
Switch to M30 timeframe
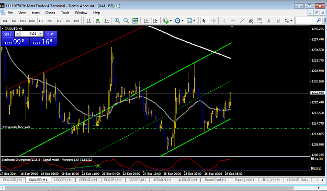(32, 21)
